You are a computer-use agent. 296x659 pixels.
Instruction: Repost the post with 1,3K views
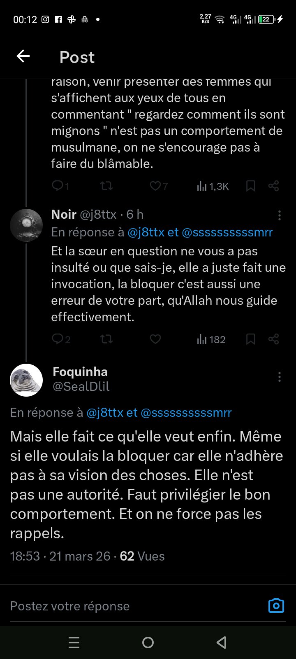click(106, 186)
